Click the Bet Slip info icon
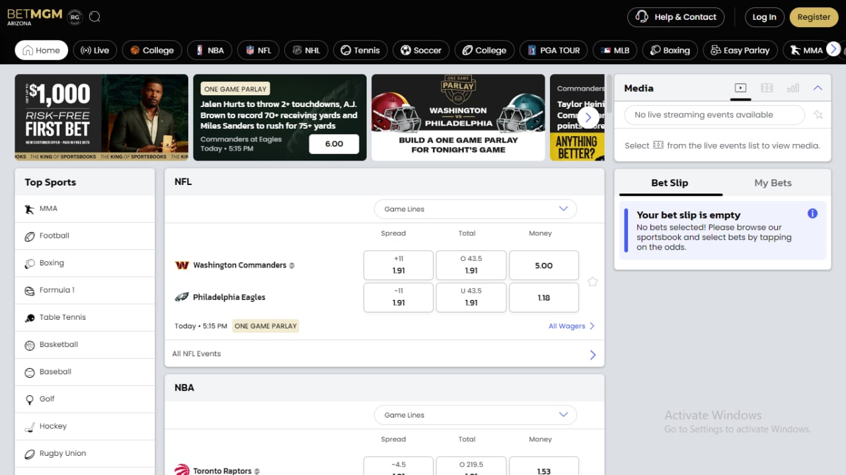Screen dimensions: 846x475 coord(812,213)
